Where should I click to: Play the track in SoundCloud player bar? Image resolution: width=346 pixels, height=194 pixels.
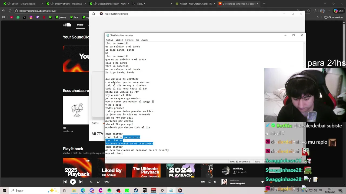(x=73, y=182)
